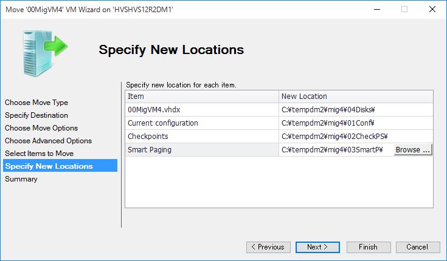Image resolution: width=447 pixels, height=261 pixels.
Task: Jump to the Summary step
Action: pos(21,179)
